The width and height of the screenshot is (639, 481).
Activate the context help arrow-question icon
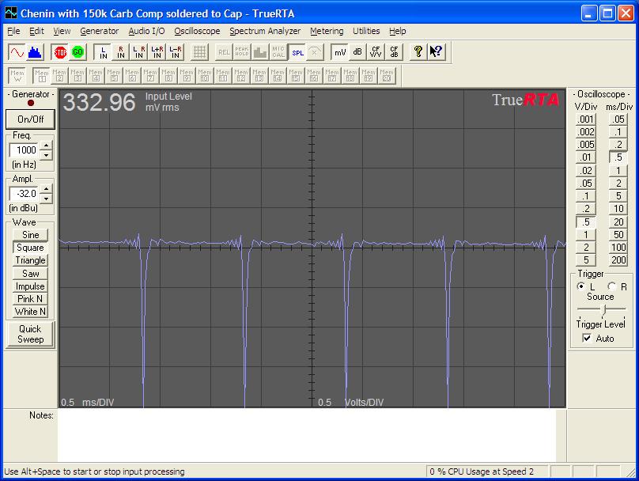(436, 52)
